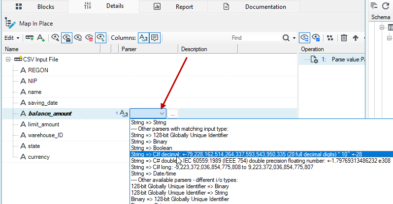This screenshot has width=393, height=204.
Task: Collapse the CSV Input File tree node
Action: click(8, 59)
